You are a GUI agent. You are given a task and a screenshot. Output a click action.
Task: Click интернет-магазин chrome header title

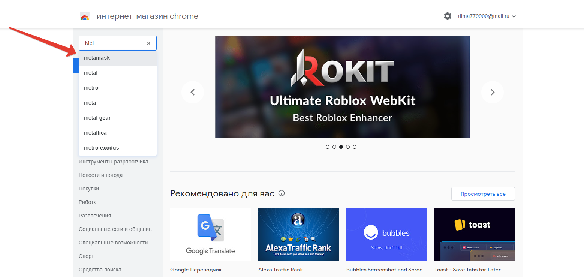click(147, 16)
